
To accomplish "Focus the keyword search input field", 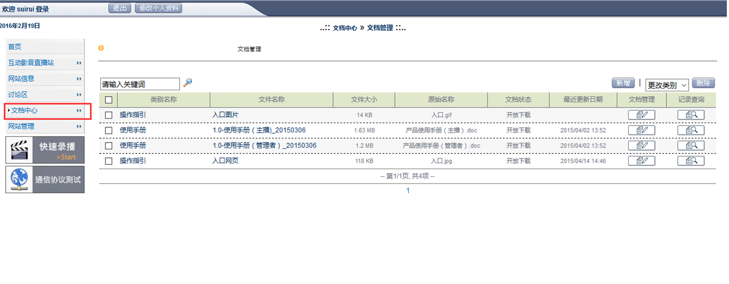I will [x=139, y=84].
